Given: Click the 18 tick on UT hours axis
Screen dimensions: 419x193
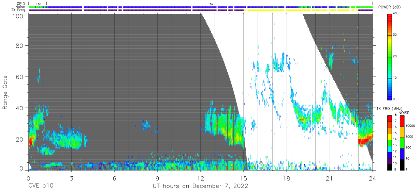Looking at the screenshot, I should point(286,178).
